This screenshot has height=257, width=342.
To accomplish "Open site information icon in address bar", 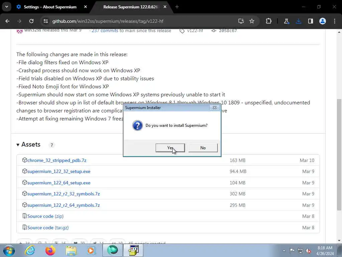I will (45, 21).
